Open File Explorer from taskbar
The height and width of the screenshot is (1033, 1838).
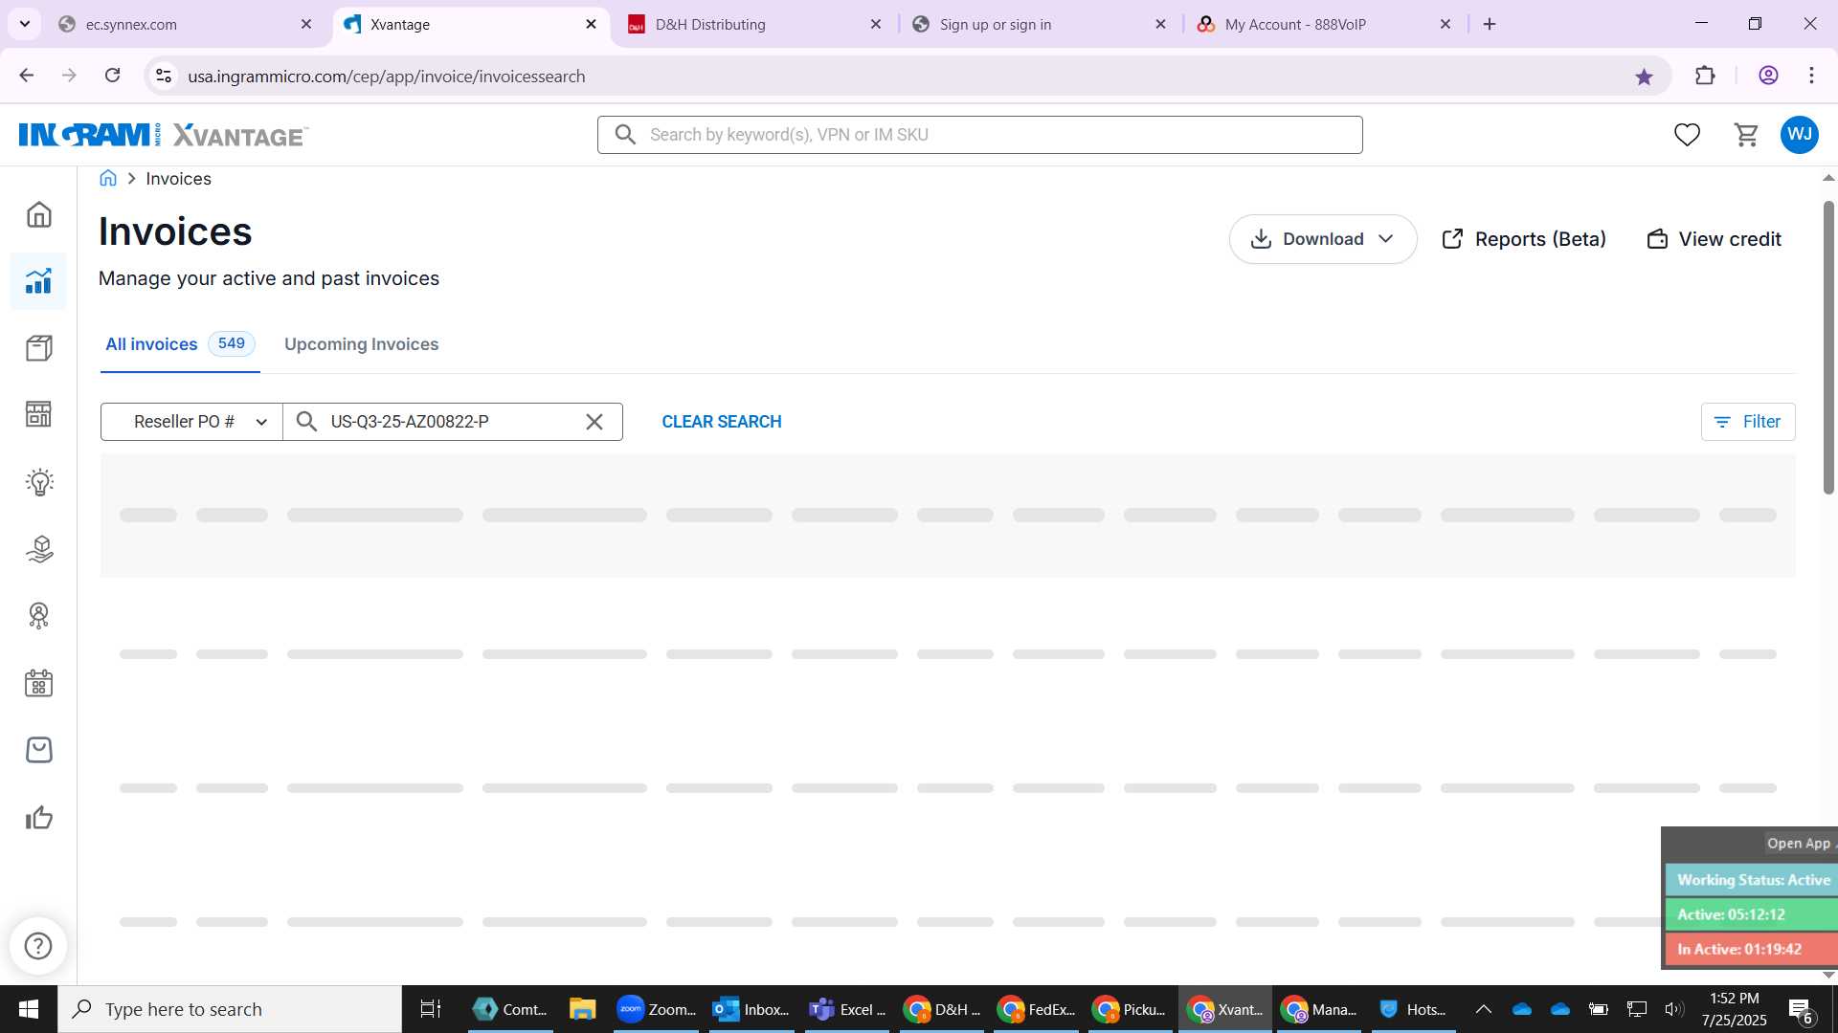[582, 1009]
